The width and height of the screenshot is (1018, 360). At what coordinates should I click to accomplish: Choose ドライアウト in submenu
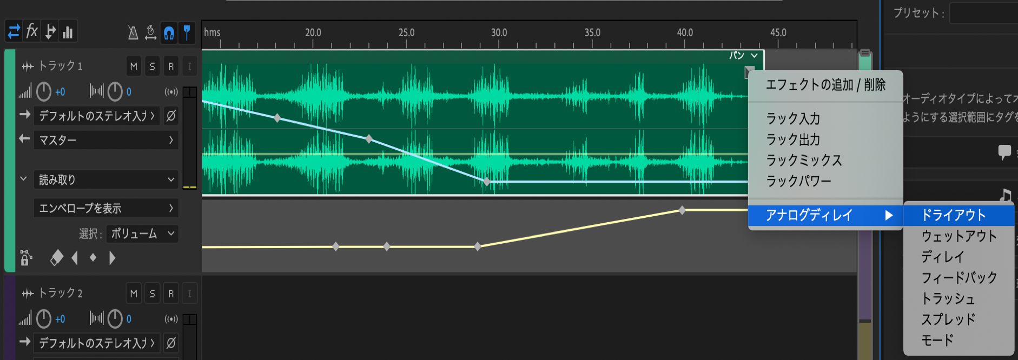coord(958,215)
